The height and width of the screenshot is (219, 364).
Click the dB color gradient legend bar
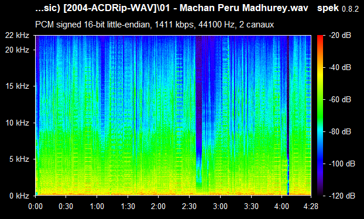320,116
